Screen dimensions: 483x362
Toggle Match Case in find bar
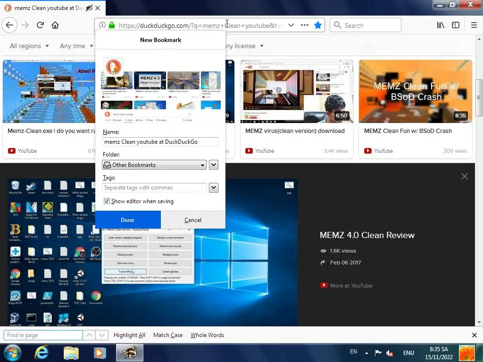tap(168, 335)
